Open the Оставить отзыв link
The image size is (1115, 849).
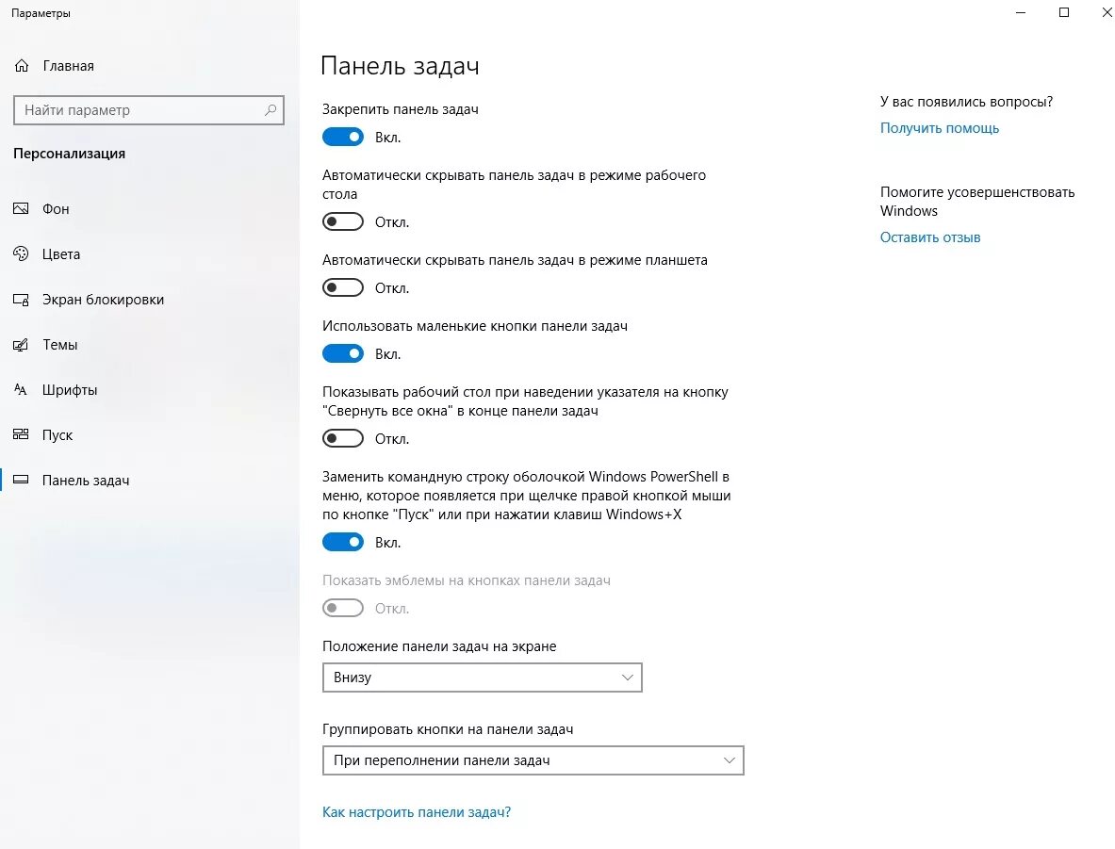click(930, 237)
